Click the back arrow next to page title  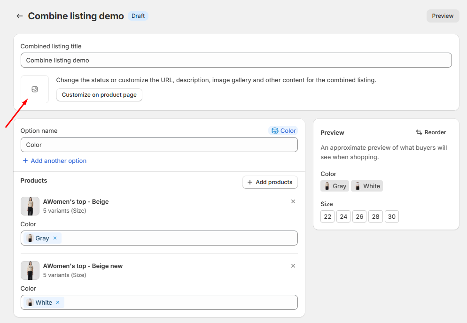click(x=19, y=16)
